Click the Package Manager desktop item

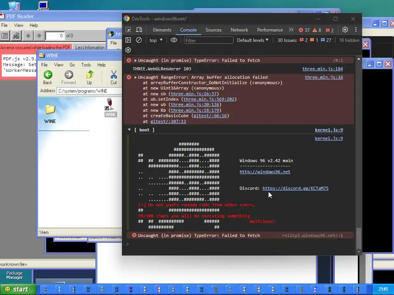click(x=15, y=275)
